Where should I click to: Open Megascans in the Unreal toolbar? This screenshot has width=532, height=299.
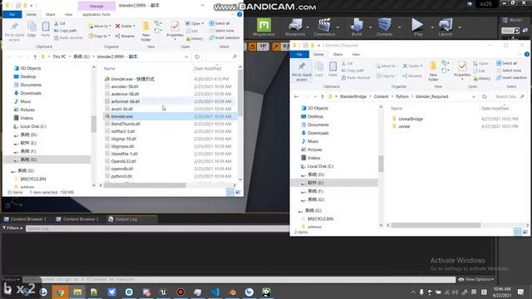pyautogui.click(x=264, y=27)
